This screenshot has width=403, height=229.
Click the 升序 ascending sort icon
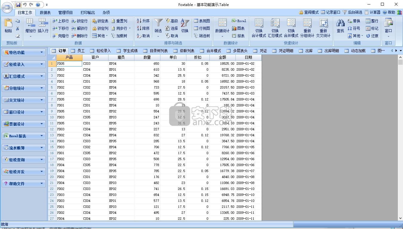pos(143,21)
